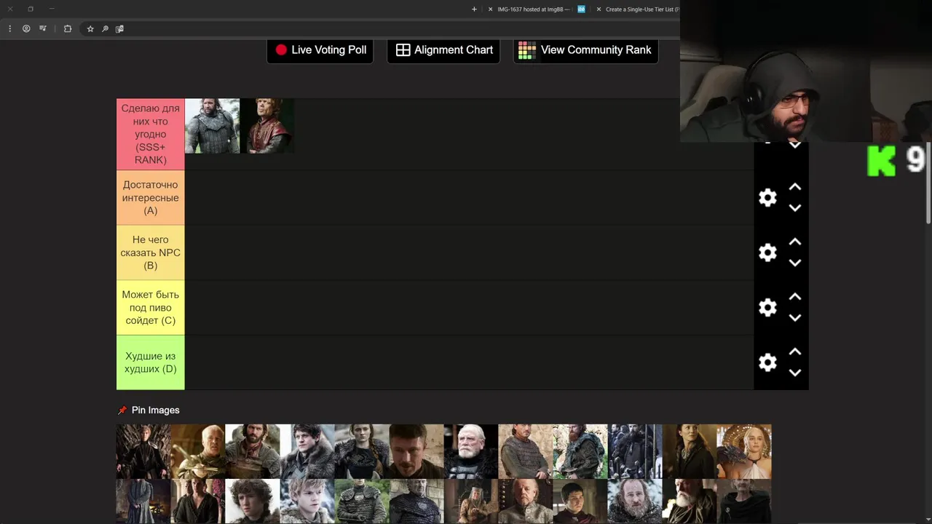Pick the curly-haired boy on white background thumbnail

pyautogui.click(x=253, y=501)
